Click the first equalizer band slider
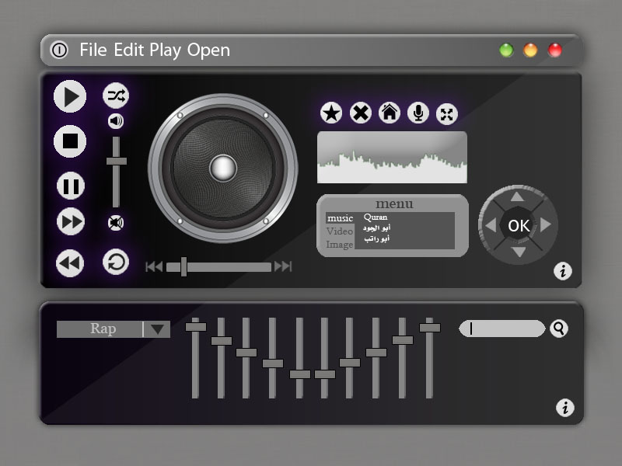 pos(196,327)
